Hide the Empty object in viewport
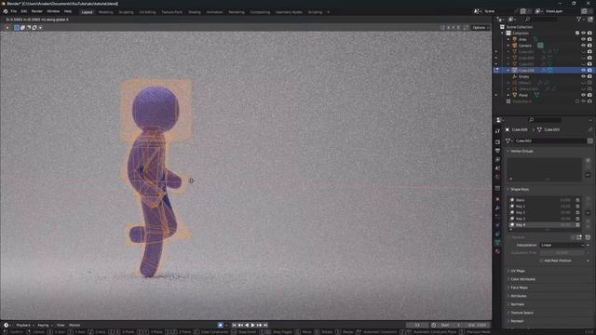 point(584,76)
